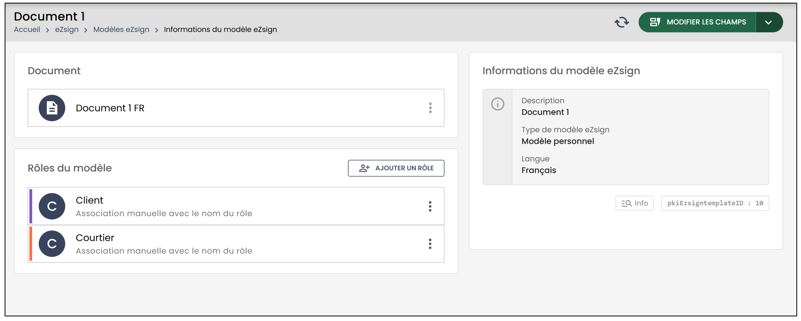Open the eZsign breadcrumb link
The height and width of the screenshot is (321, 801).
[66, 30]
